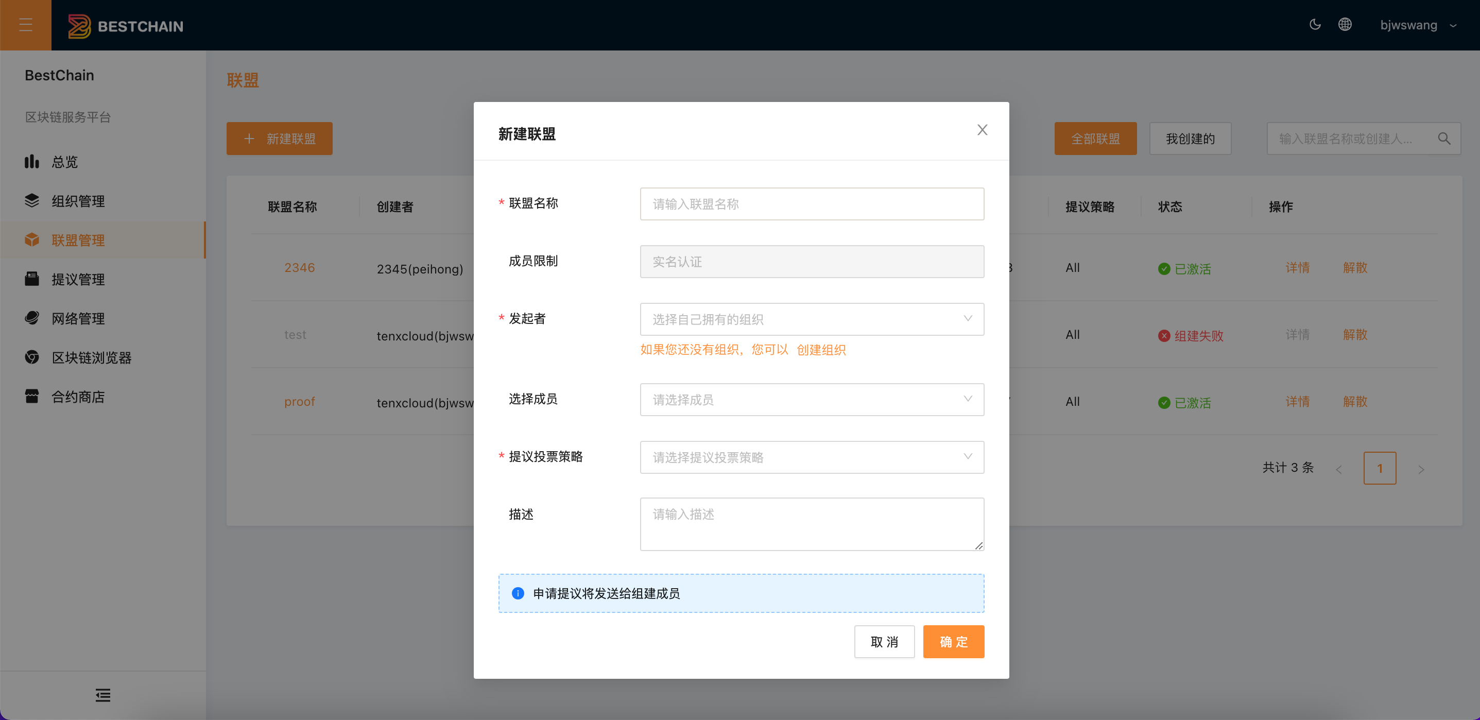
Task: Click the hamburger menu icon
Action: (25, 25)
